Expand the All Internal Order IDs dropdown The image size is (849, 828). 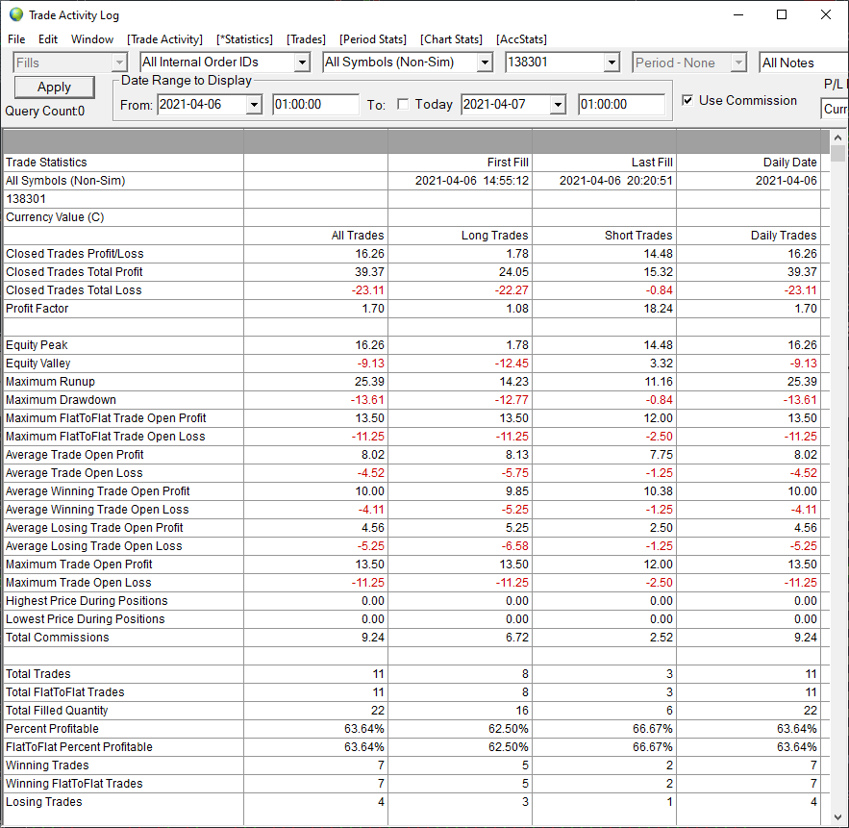[302, 63]
